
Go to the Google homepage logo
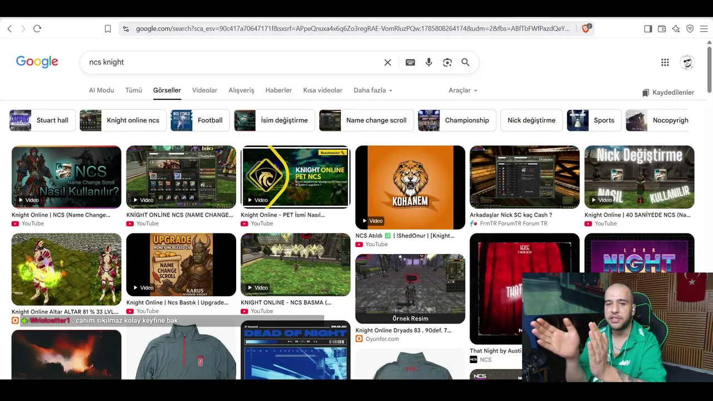(37, 62)
